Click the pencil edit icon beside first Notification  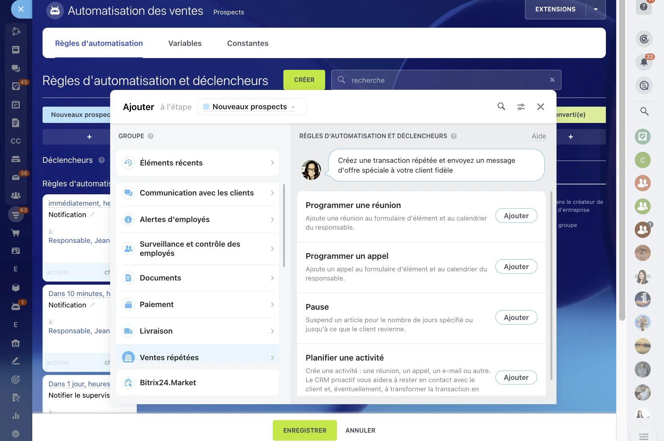point(92,214)
